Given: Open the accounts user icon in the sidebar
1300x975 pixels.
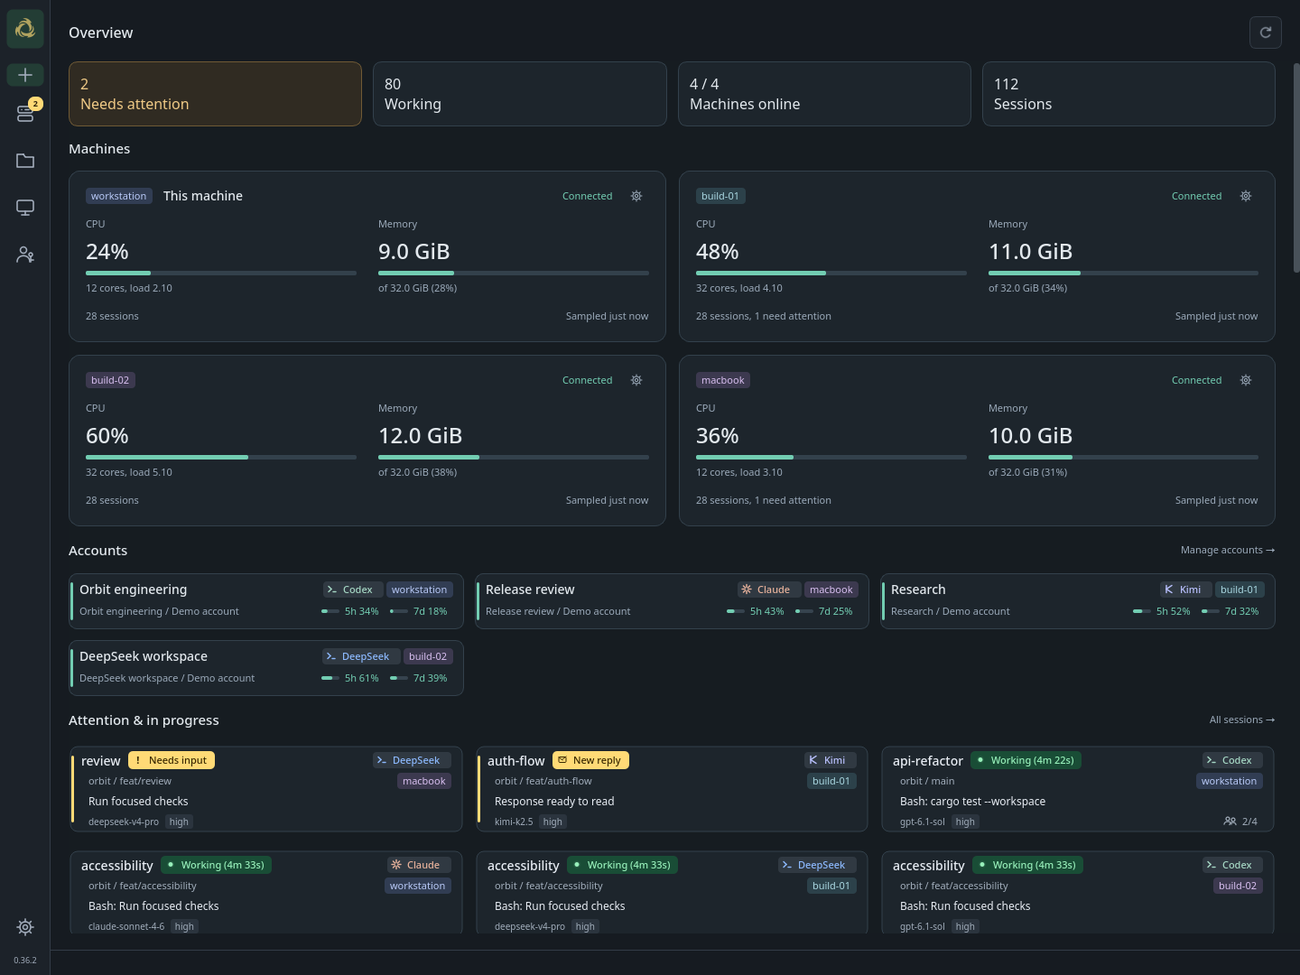Looking at the screenshot, I should coord(25,255).
